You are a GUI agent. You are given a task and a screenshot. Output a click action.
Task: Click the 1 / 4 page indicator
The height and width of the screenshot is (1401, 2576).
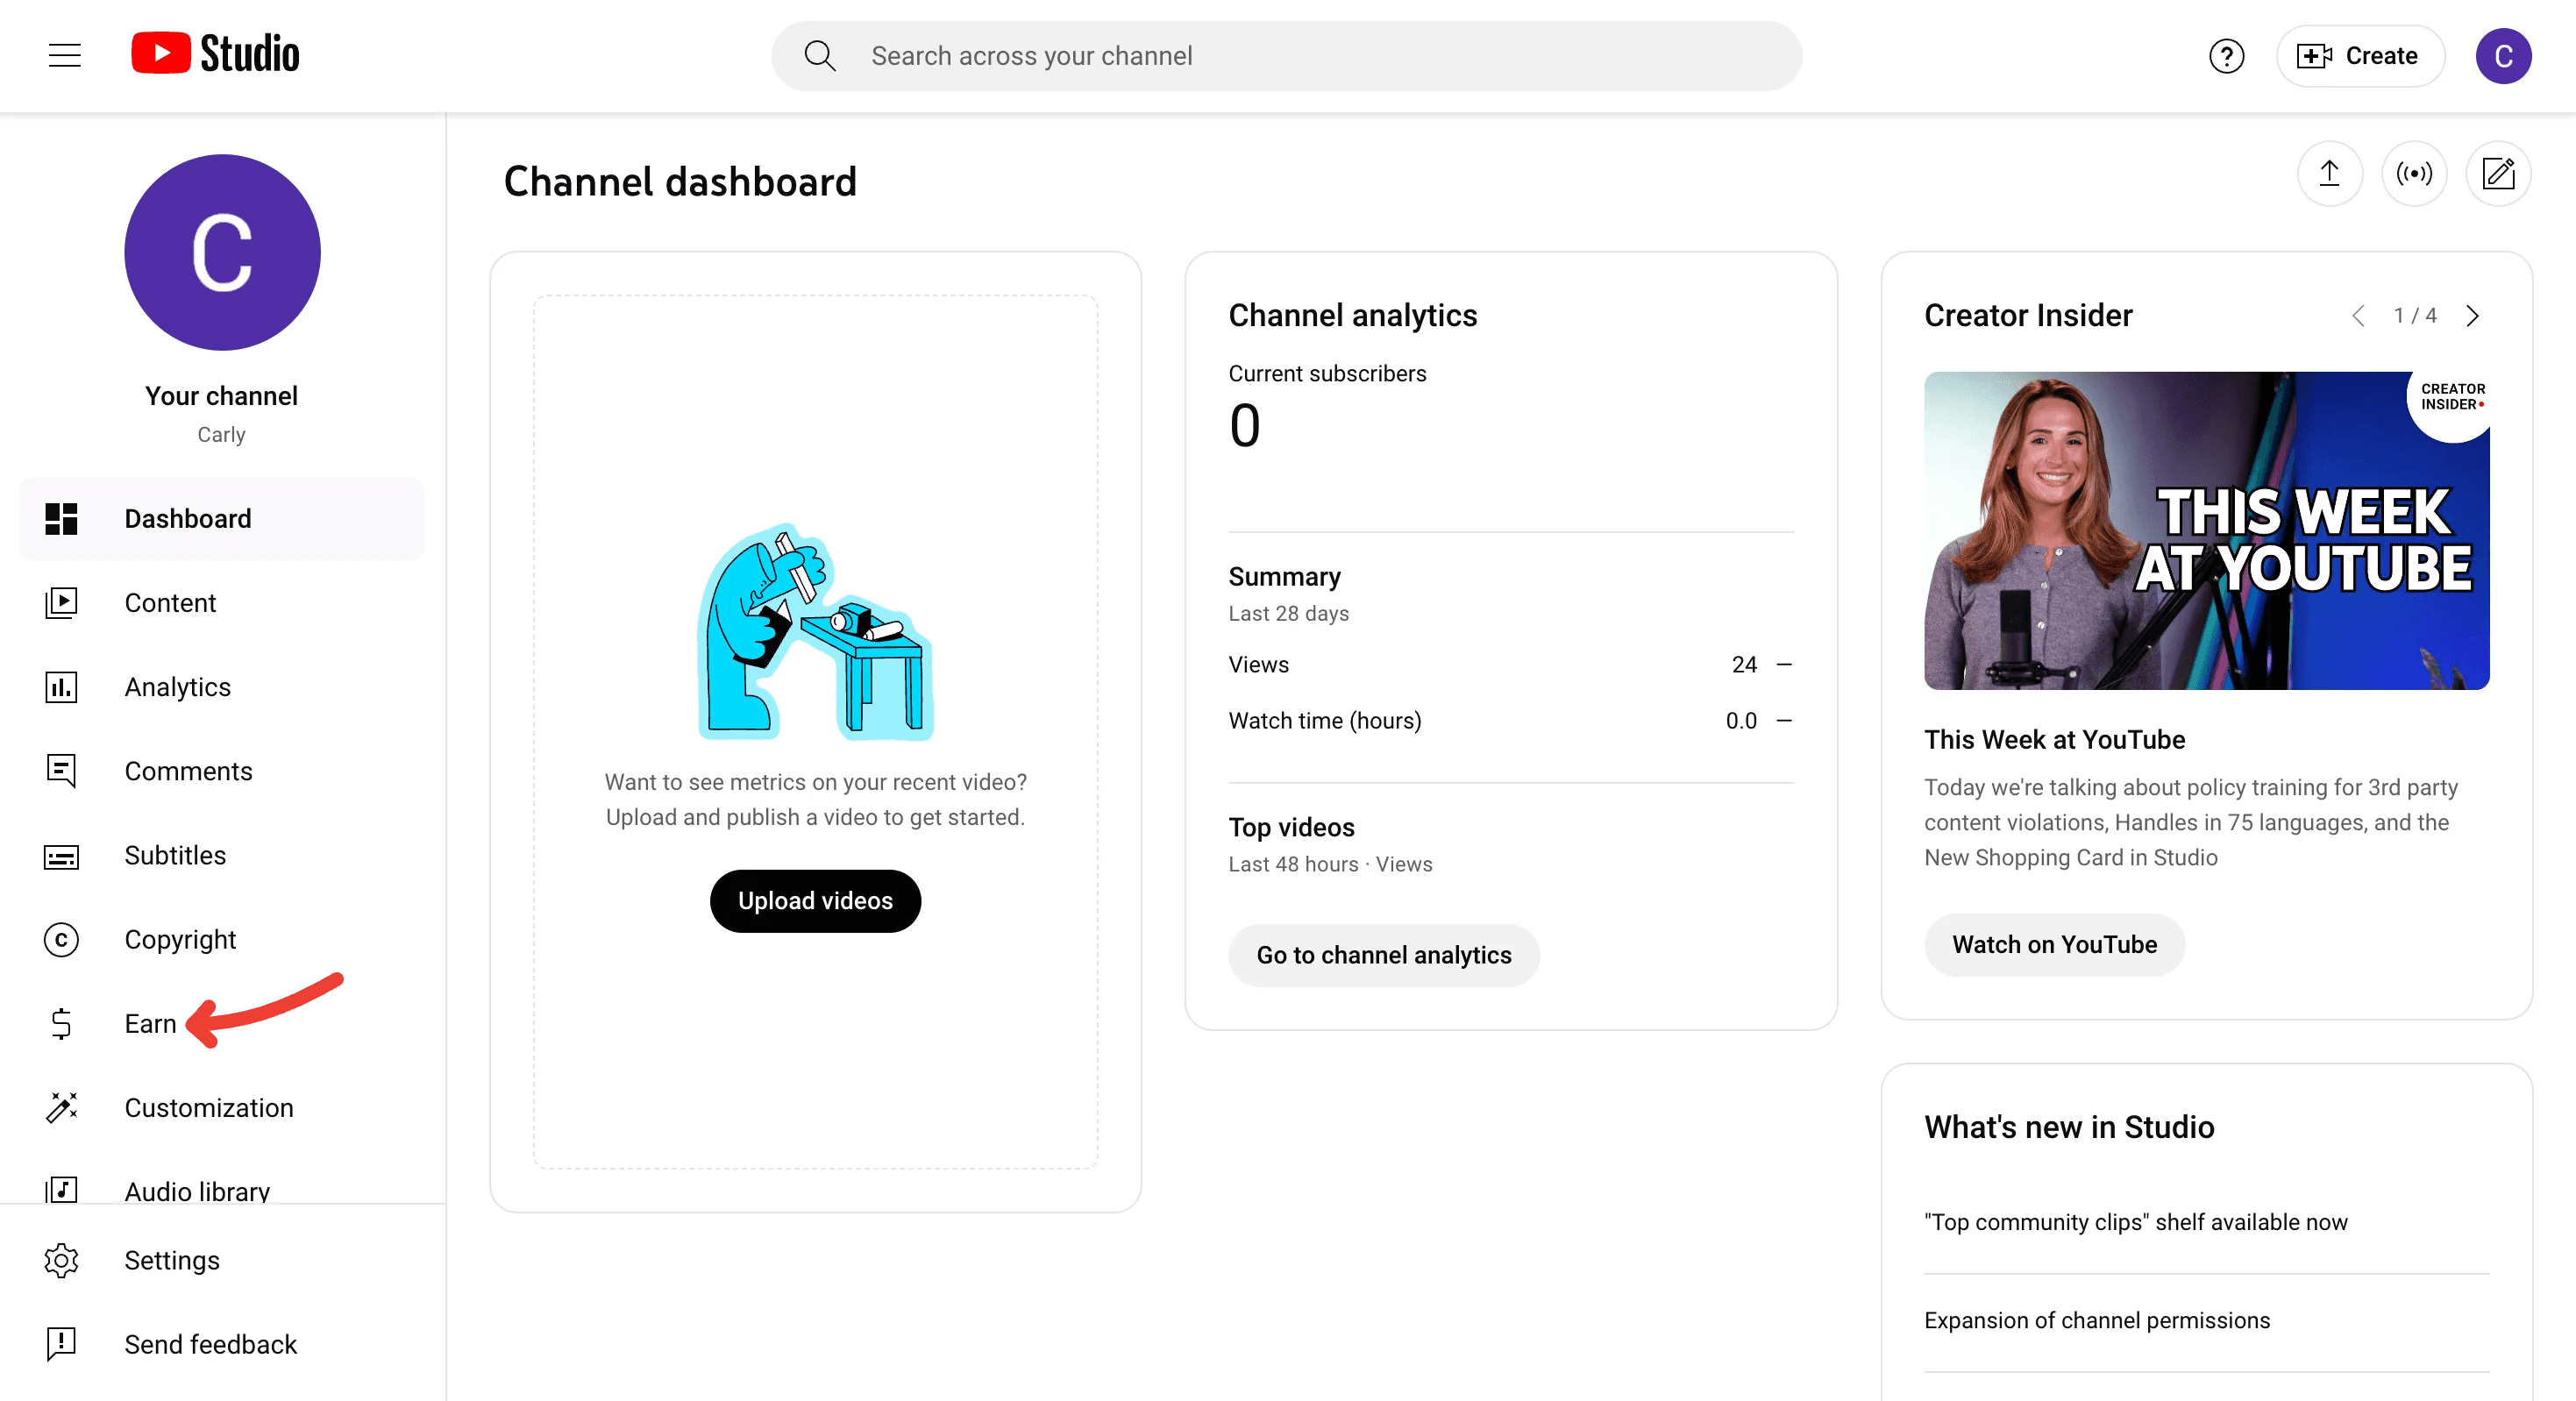(2415, 316)
